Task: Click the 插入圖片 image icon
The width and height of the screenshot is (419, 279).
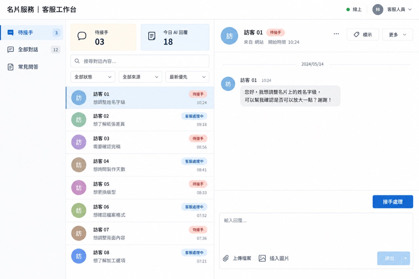Action: click(x=262, y=258)
